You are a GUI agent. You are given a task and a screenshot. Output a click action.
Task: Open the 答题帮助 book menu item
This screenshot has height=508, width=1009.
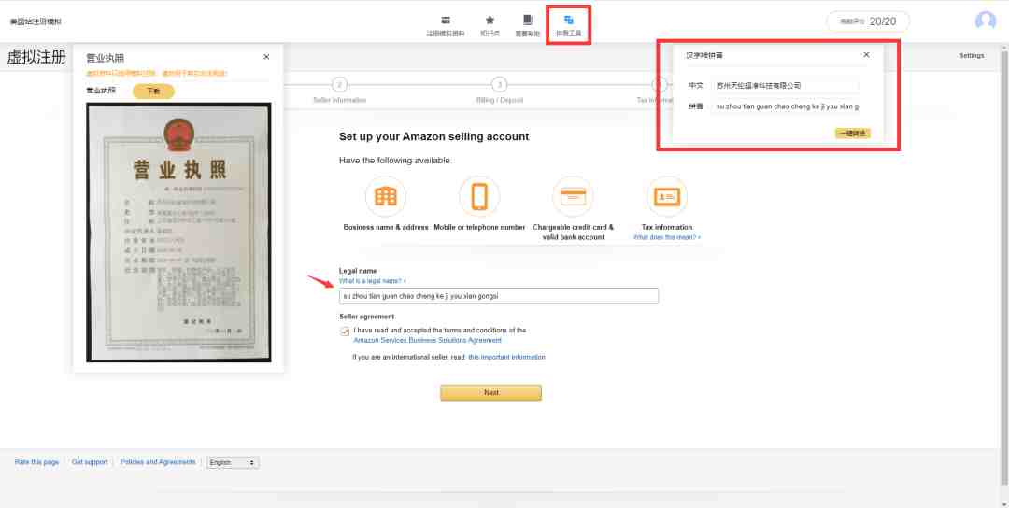pyautogui.click(x=527, y=26)
